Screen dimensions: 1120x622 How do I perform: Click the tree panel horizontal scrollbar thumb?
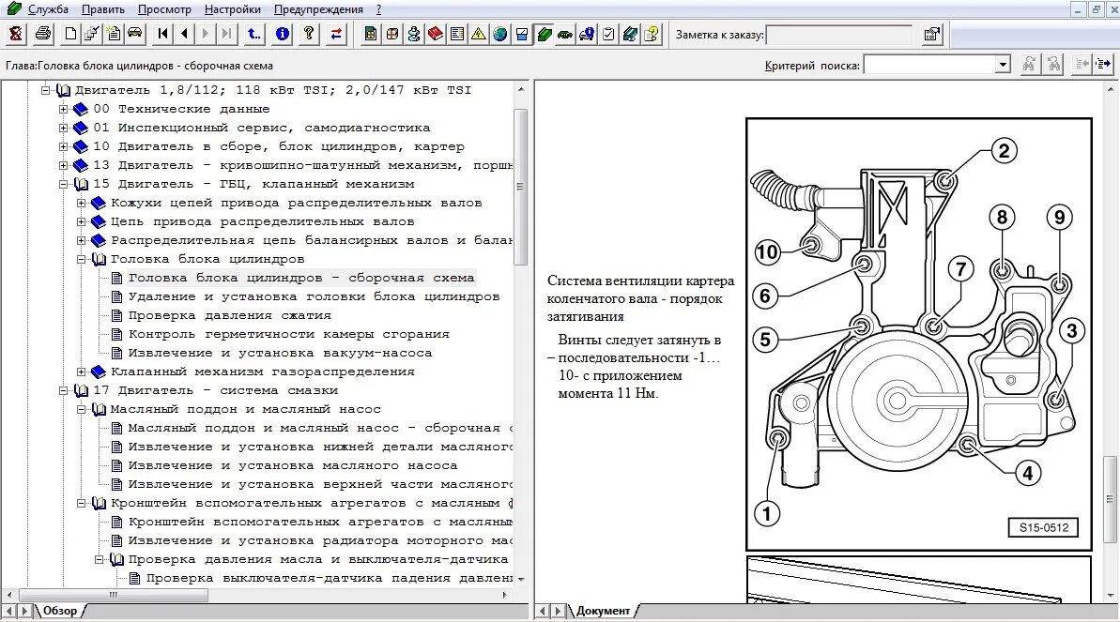pyautogui.click(x=113, y=594)
